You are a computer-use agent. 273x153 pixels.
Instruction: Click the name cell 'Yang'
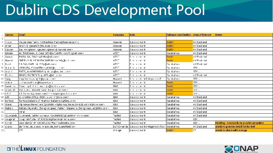[8, 79]
